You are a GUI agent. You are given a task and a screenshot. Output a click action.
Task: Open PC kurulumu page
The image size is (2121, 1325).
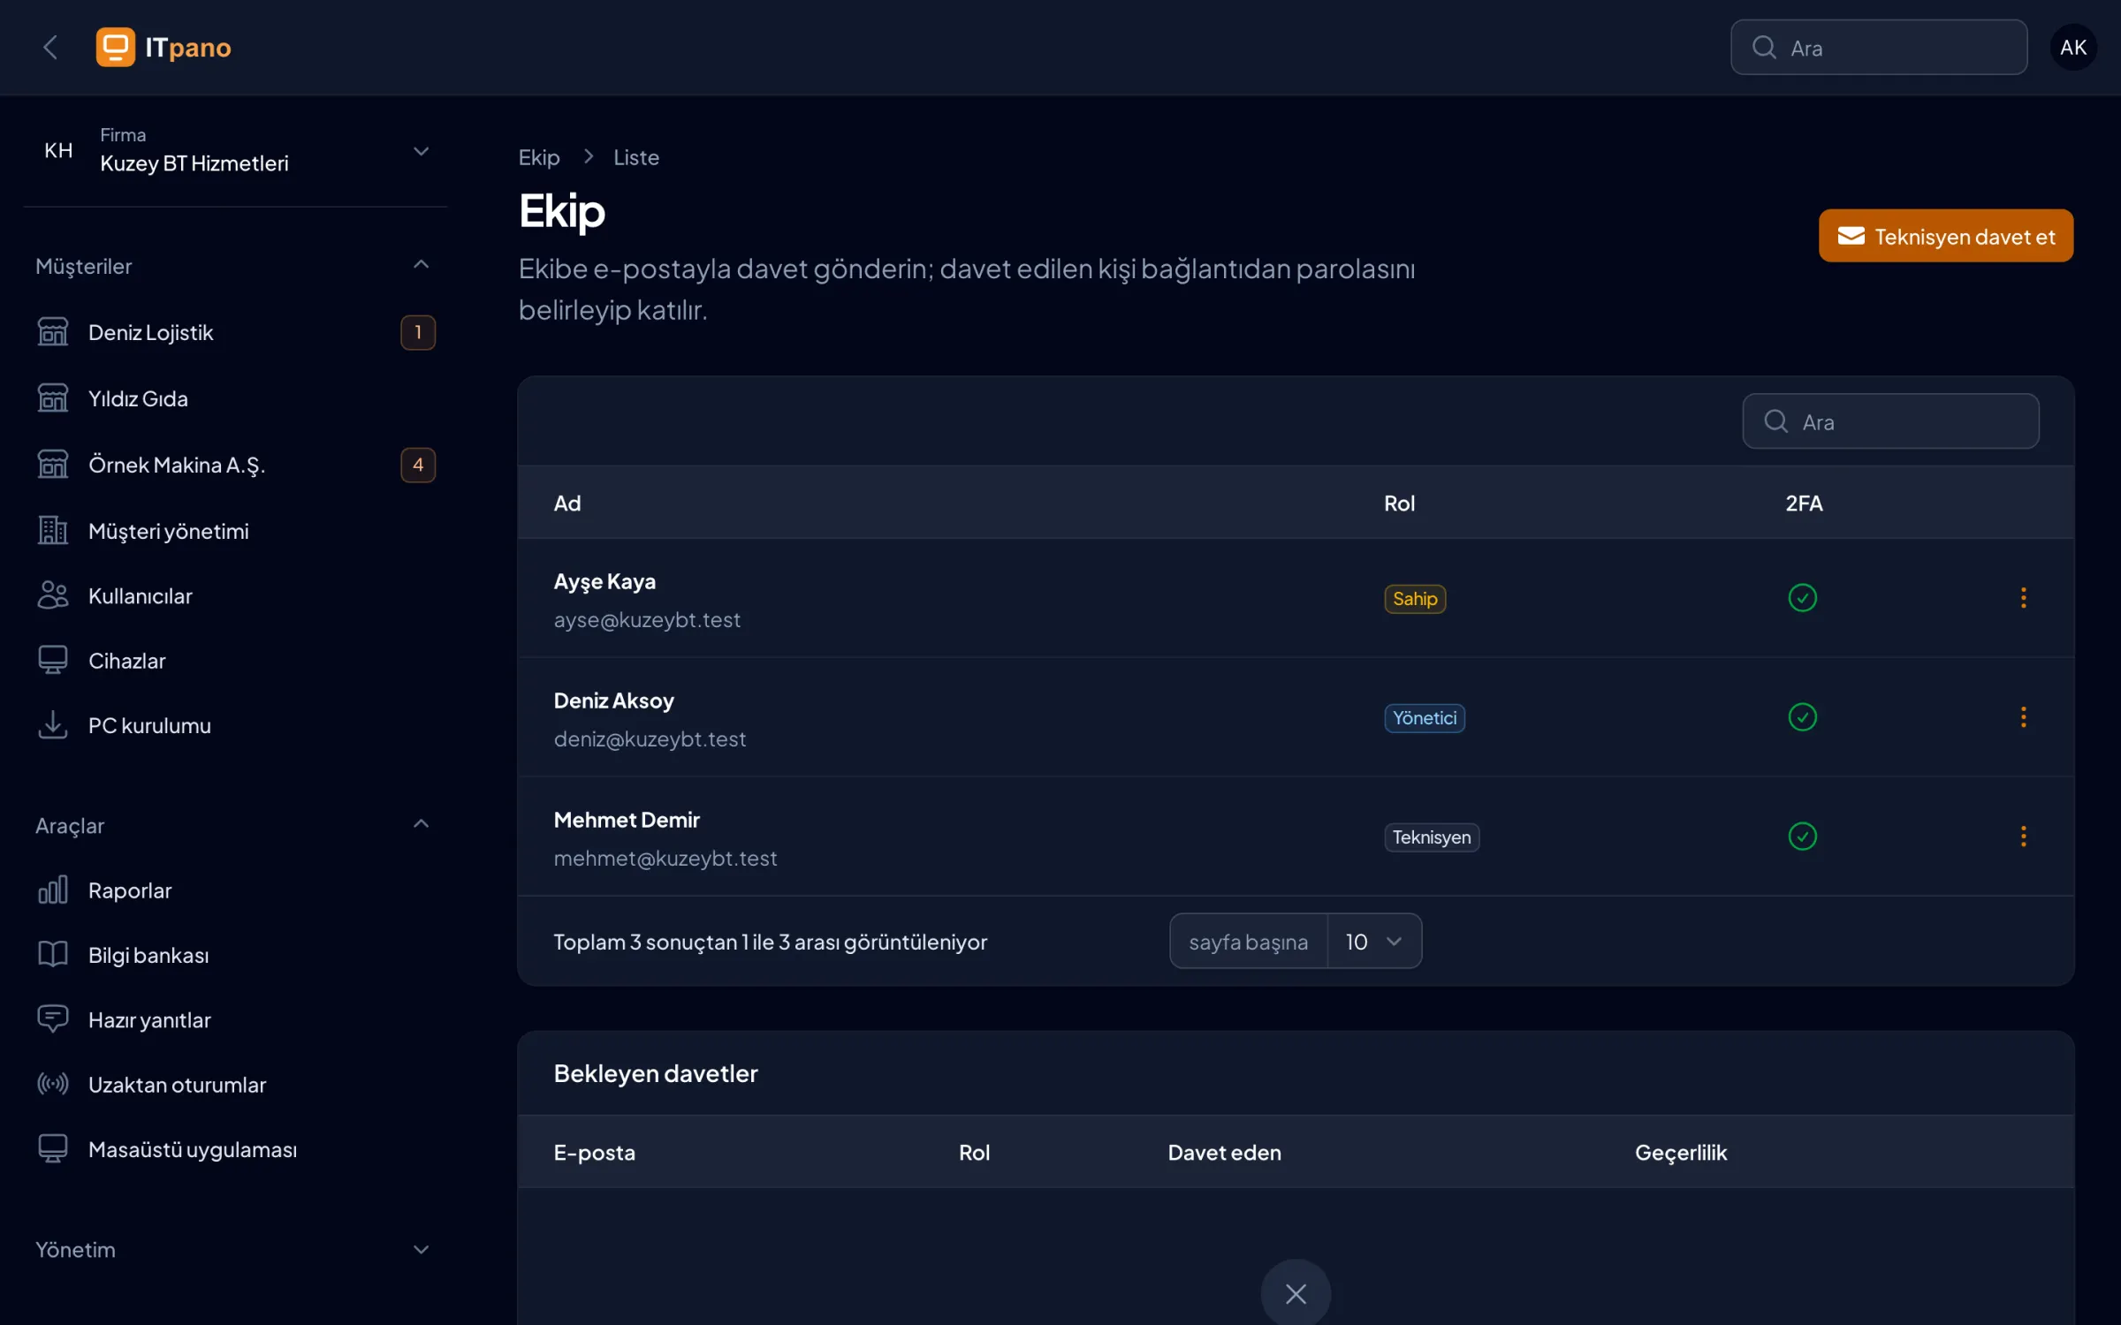(236, 725)
